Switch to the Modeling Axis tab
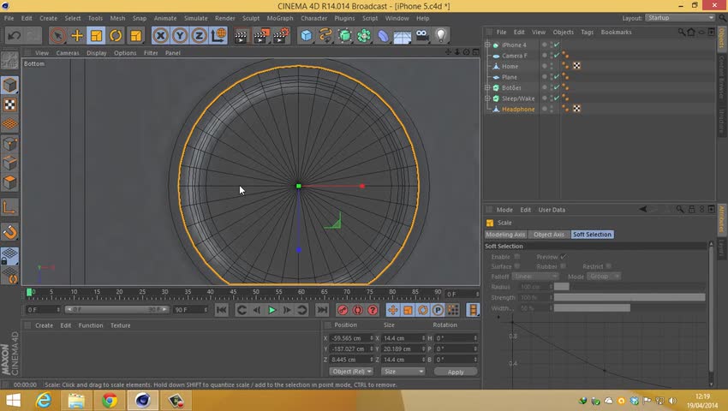728x411 pixels. (505, 235)
